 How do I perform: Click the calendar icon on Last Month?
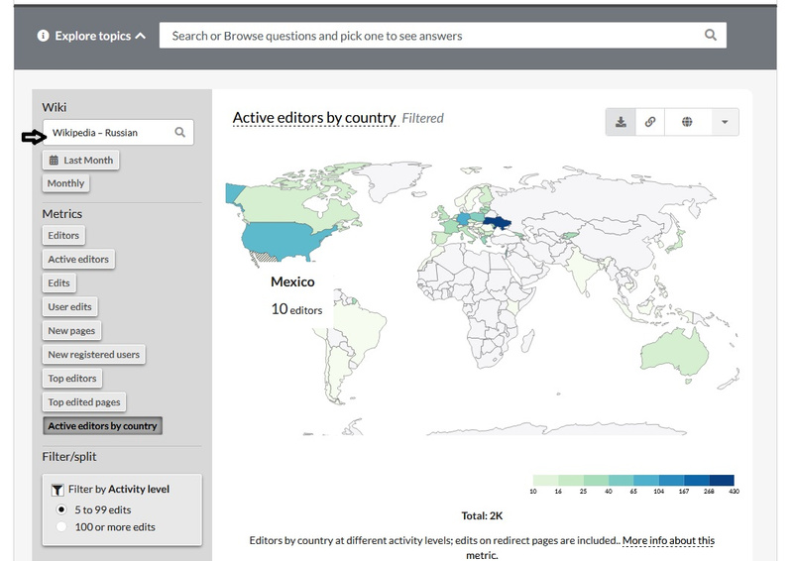pyautogui.click(x=55, y=160)
